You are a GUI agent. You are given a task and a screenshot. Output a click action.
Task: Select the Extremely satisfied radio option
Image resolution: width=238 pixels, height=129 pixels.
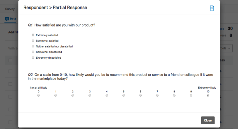tap(33, 35)
